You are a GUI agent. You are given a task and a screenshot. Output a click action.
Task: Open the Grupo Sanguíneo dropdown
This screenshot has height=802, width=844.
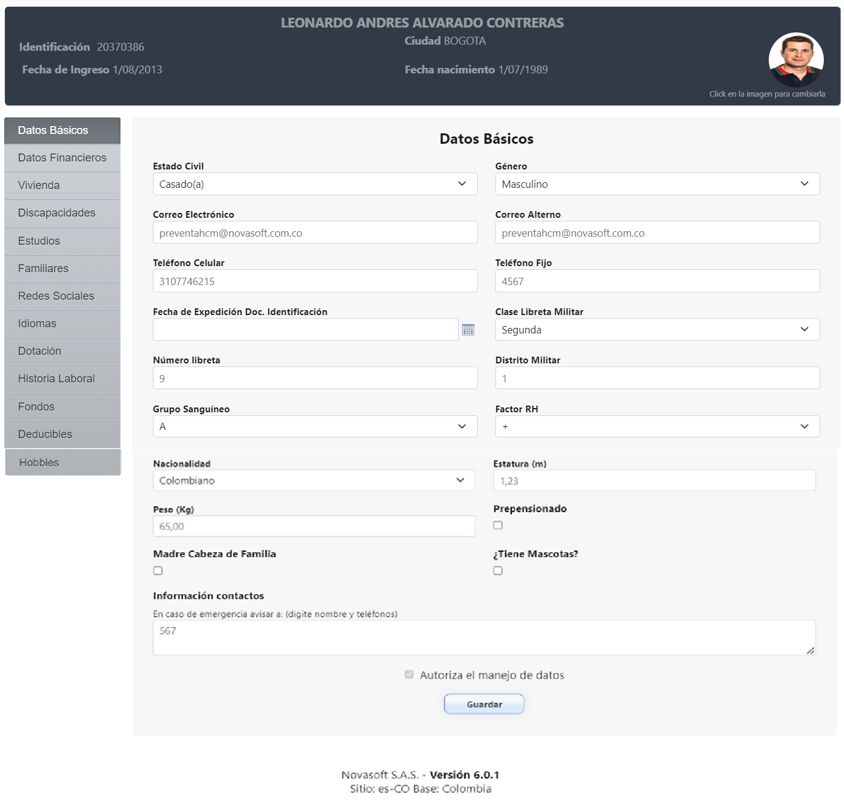click(314, 426)
